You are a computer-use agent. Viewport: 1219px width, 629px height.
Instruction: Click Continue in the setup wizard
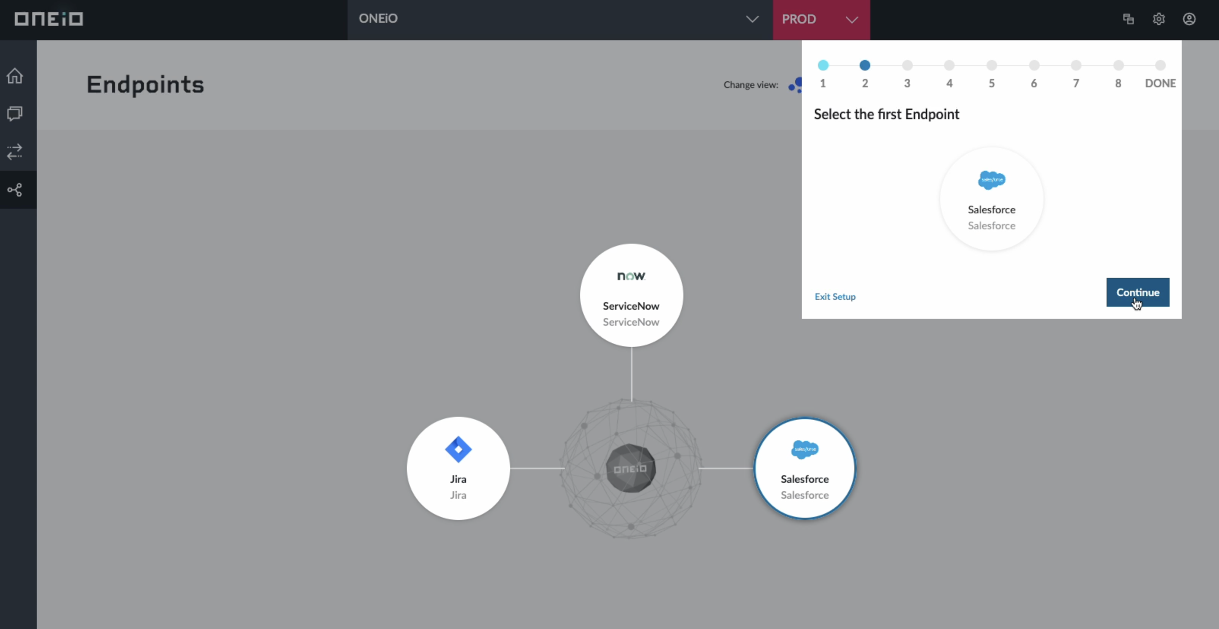[1138, 292]
